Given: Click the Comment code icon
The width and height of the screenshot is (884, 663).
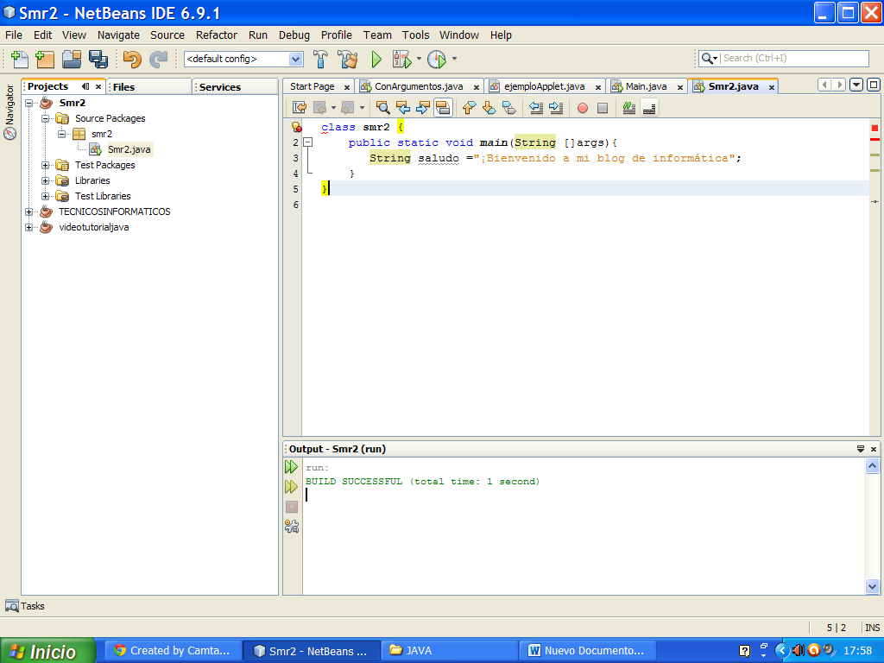Looking at the screenshot, I should tap(629, 108).
